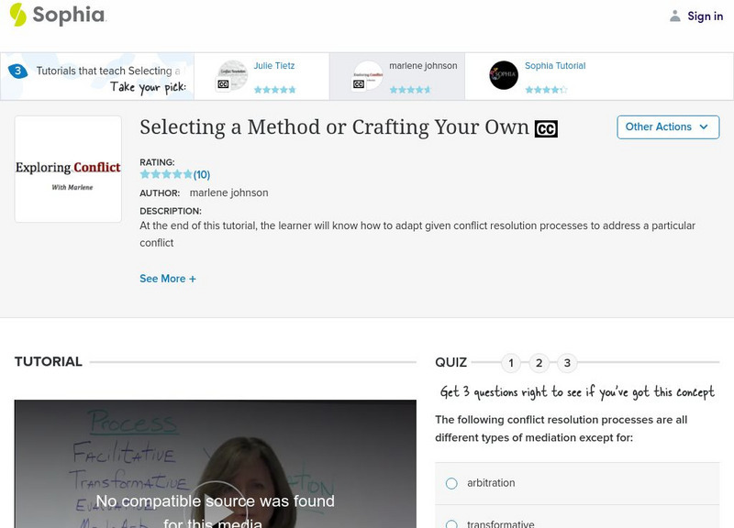The height and width of the screenshot is (528, 734).
Task: Expand description with See More +
Action: click(x=168, y=279)
